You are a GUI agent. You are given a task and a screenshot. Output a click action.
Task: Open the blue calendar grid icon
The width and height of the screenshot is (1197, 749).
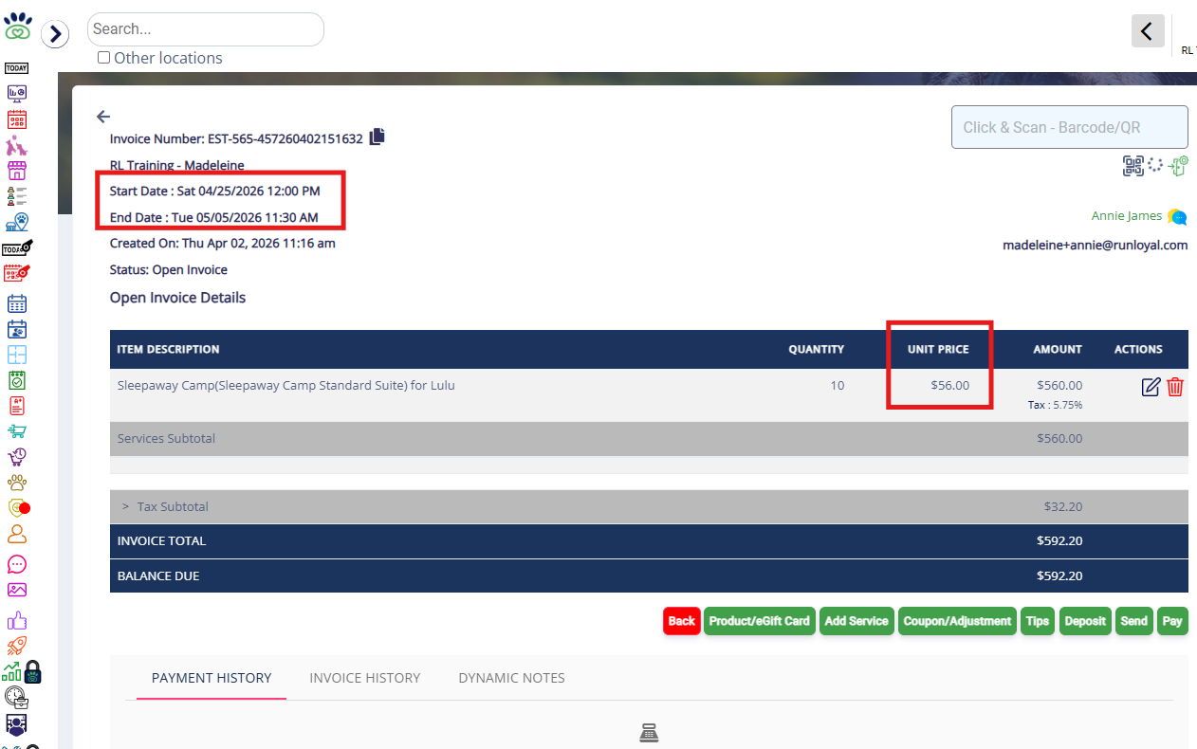click(x=17, y=304)
